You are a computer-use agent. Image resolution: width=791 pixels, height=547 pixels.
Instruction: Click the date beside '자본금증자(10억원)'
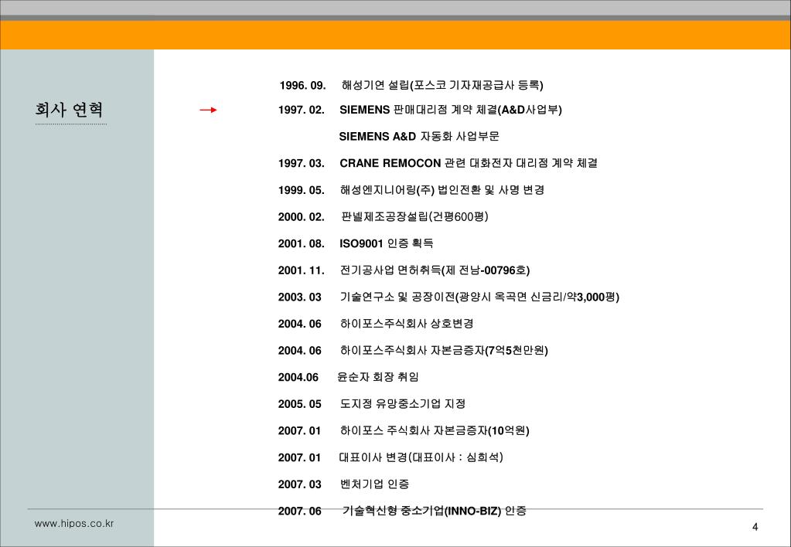[300, 430]
